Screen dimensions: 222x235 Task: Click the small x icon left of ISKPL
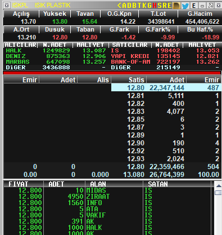click(x=7, y=6)
